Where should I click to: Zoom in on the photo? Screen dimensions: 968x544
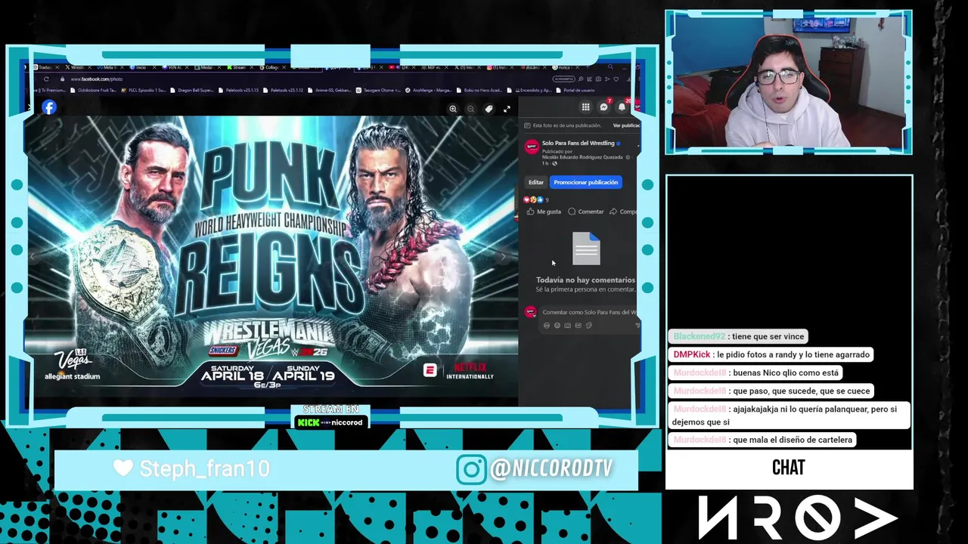click(x=453, y=109)
